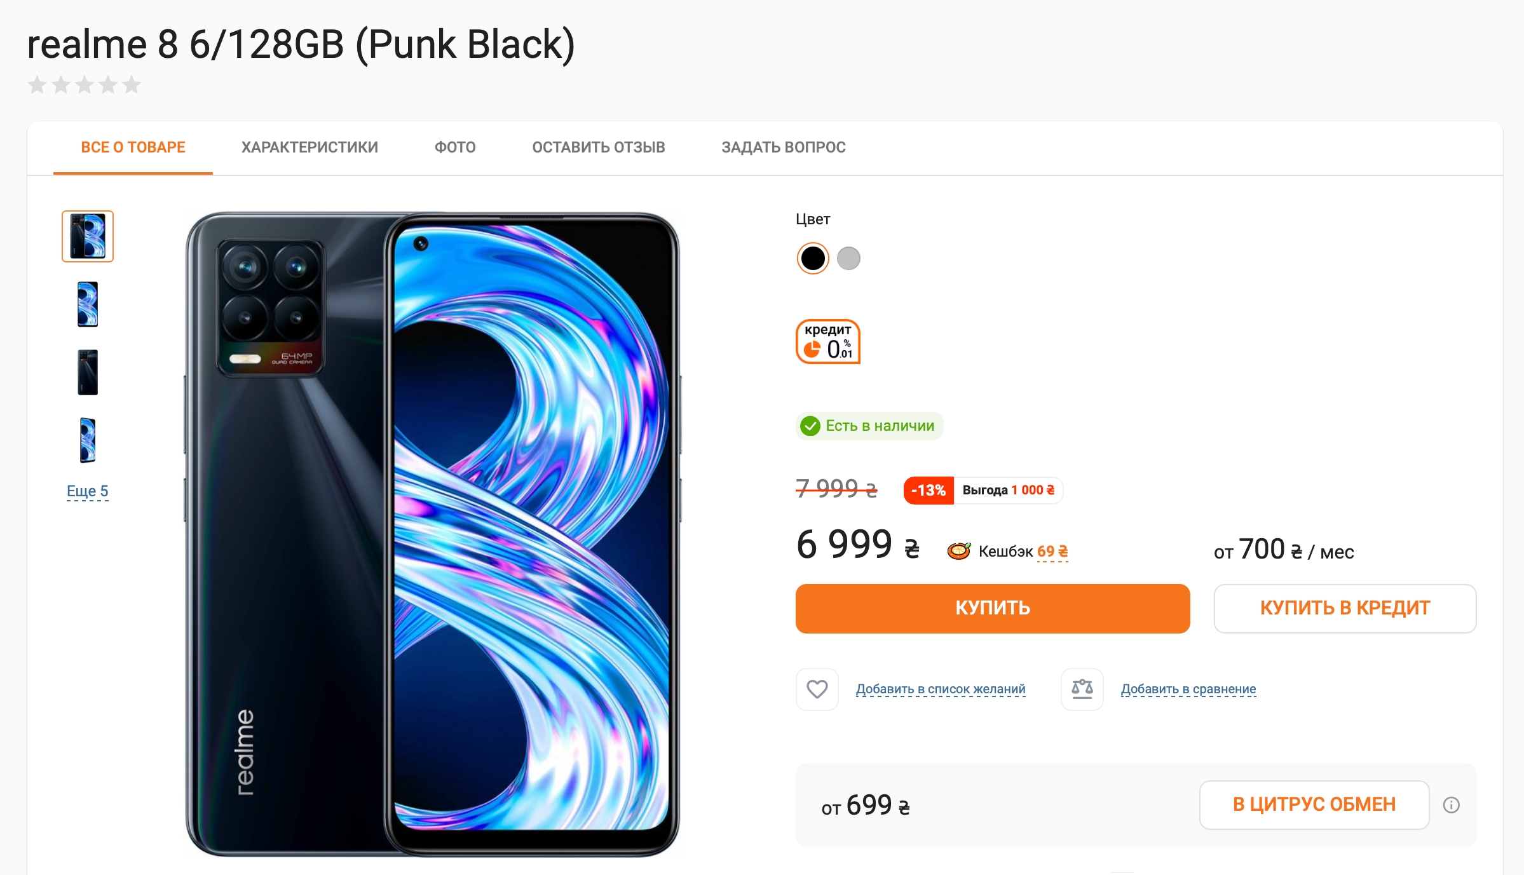Viewport: 1524px width, 875px height.
Task: Click the кредит 0.01% badge
Action: click(828, 342)
